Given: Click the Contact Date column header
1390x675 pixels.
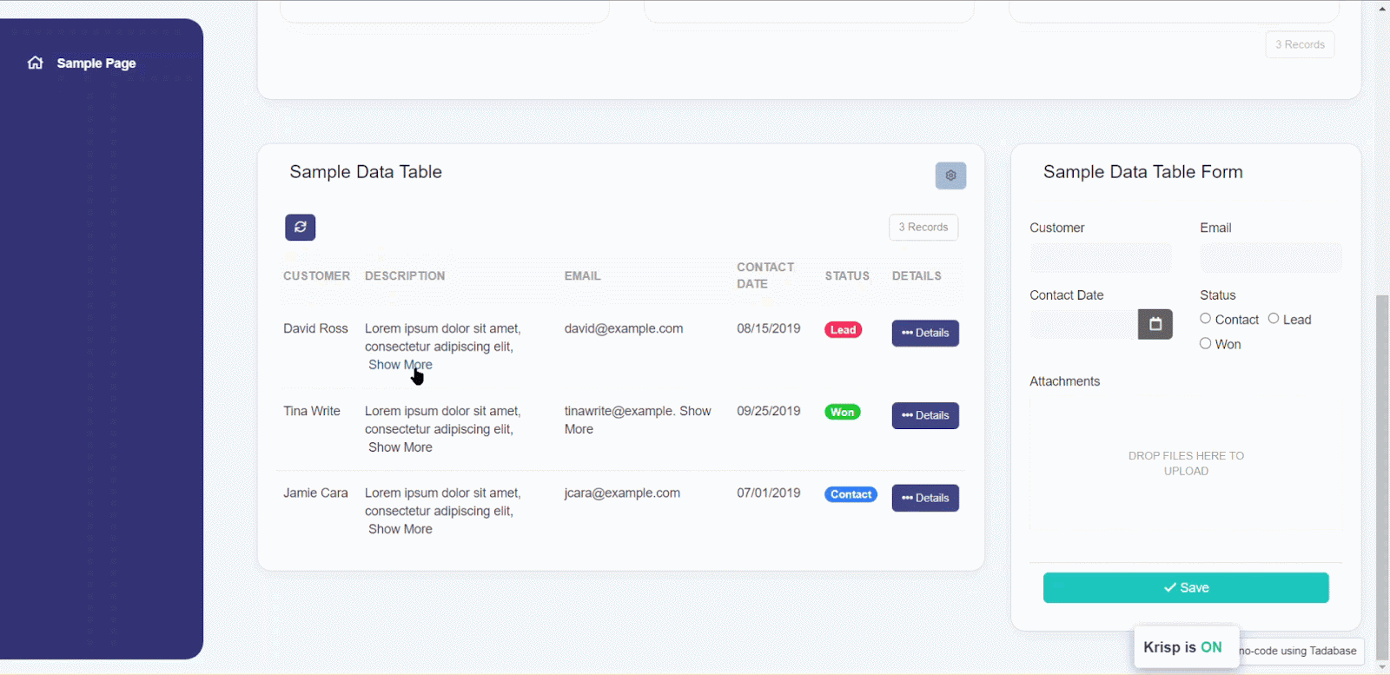Looking at the screenshot, I should [x=765, y=275].
